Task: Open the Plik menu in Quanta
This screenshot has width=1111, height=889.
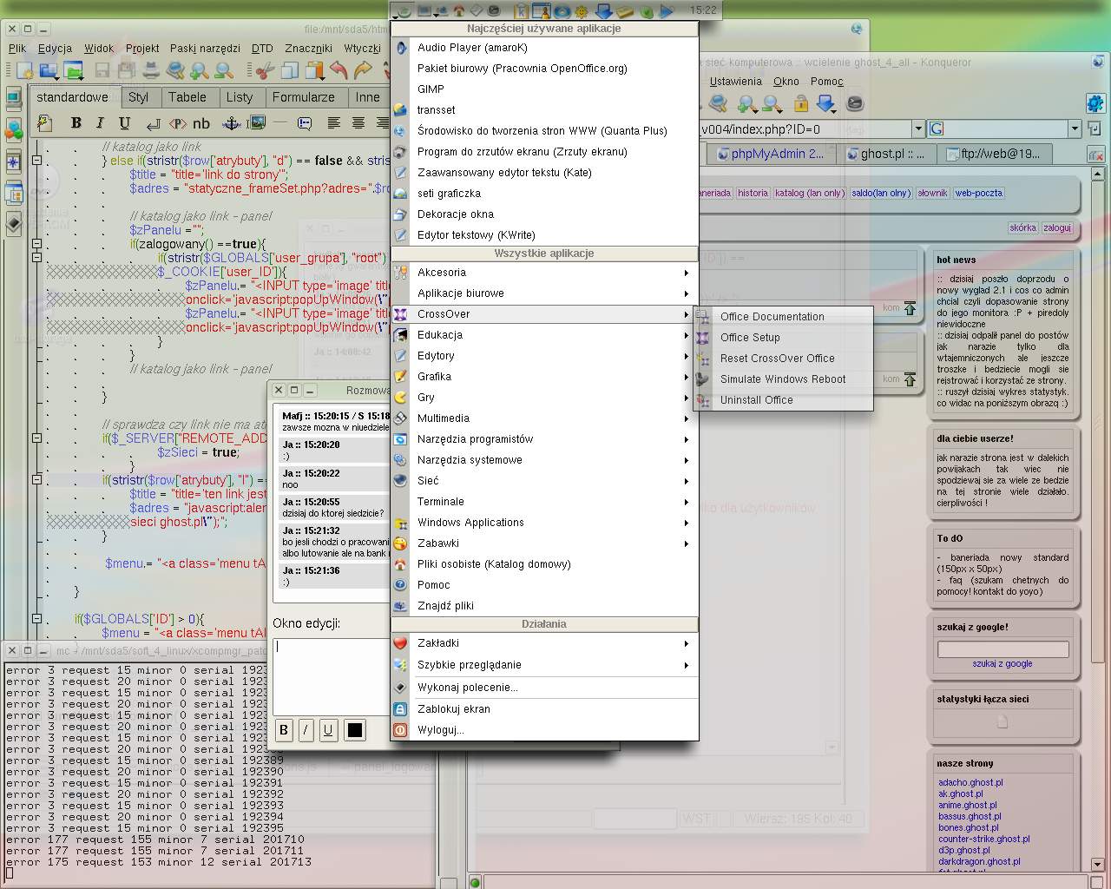Action: click(x=17, y=49)
